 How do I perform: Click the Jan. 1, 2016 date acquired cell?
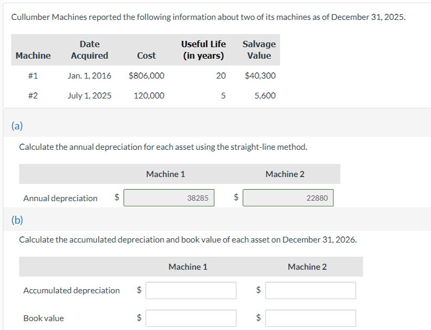coord(89,75)
